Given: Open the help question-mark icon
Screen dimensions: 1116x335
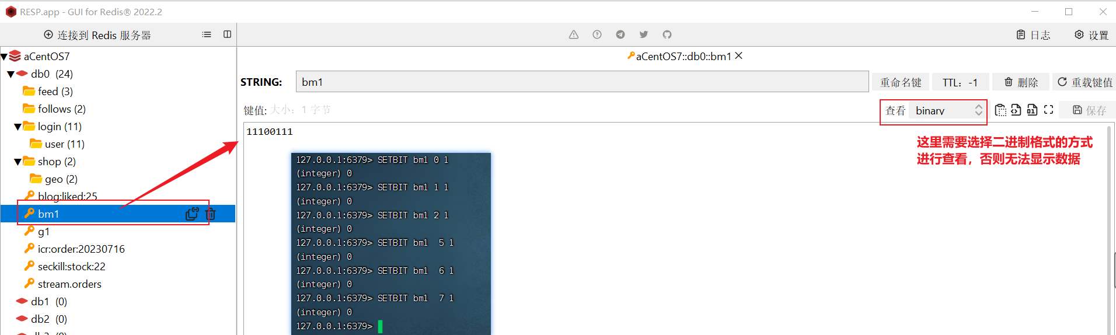Looking at the screenshot, I should [597, 34].
